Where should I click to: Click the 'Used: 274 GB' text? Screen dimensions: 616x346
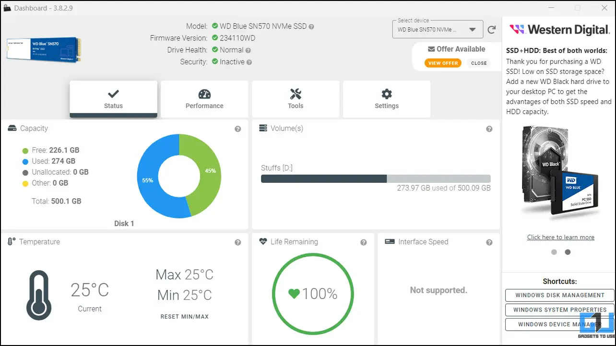[x=54, y=161]
